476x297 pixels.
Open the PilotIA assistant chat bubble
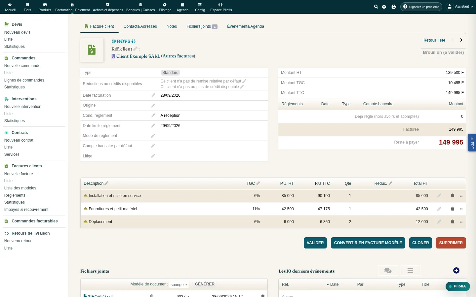(458, 286)
